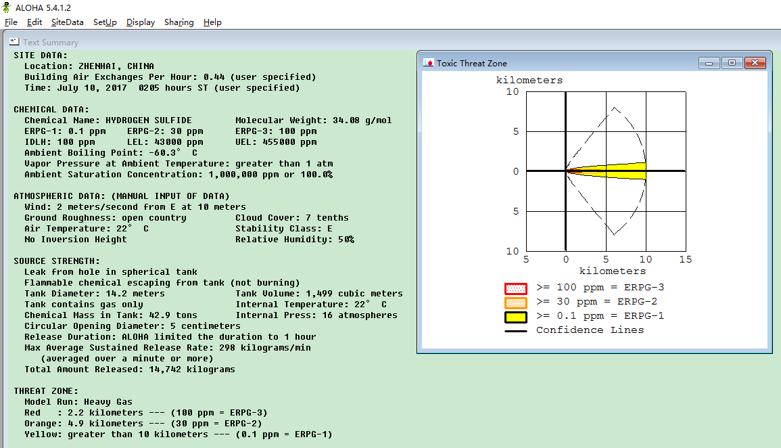Close the Toxic Threat Zone window
781x448 pixels.
point(755,63)
